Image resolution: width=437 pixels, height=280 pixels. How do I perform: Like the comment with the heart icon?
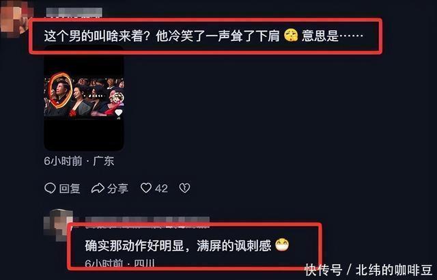[x=146, y=188]
